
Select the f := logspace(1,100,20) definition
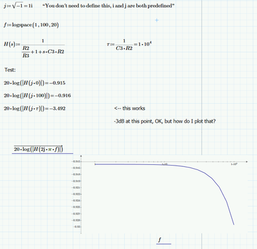coord(31,25)
